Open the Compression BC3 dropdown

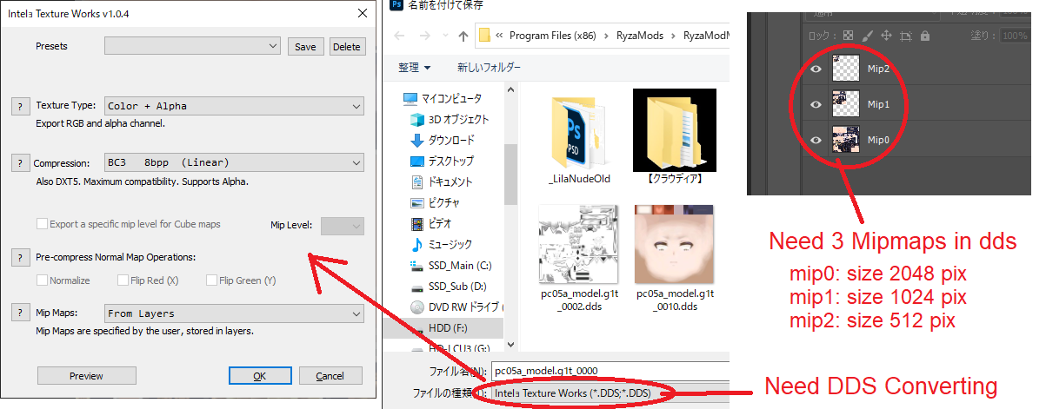point(234,162)
